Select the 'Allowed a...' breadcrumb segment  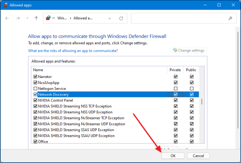click(82, 18)
